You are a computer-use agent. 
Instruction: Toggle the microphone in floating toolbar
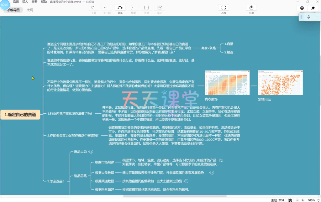click(308, 17)
